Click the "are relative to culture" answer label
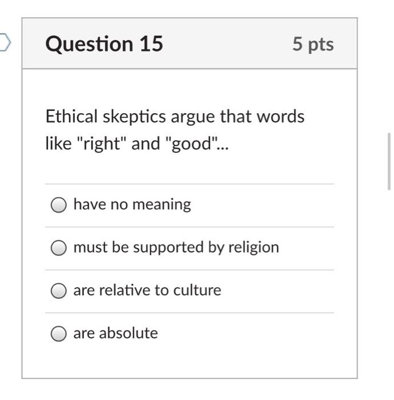Screen dimensions: 394x400 pos(147,290)
